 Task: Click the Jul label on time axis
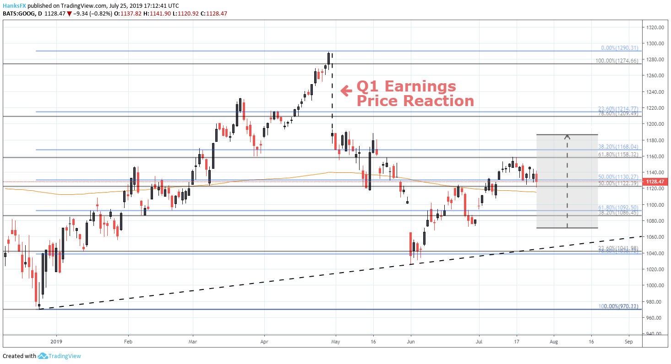point(479,341)
